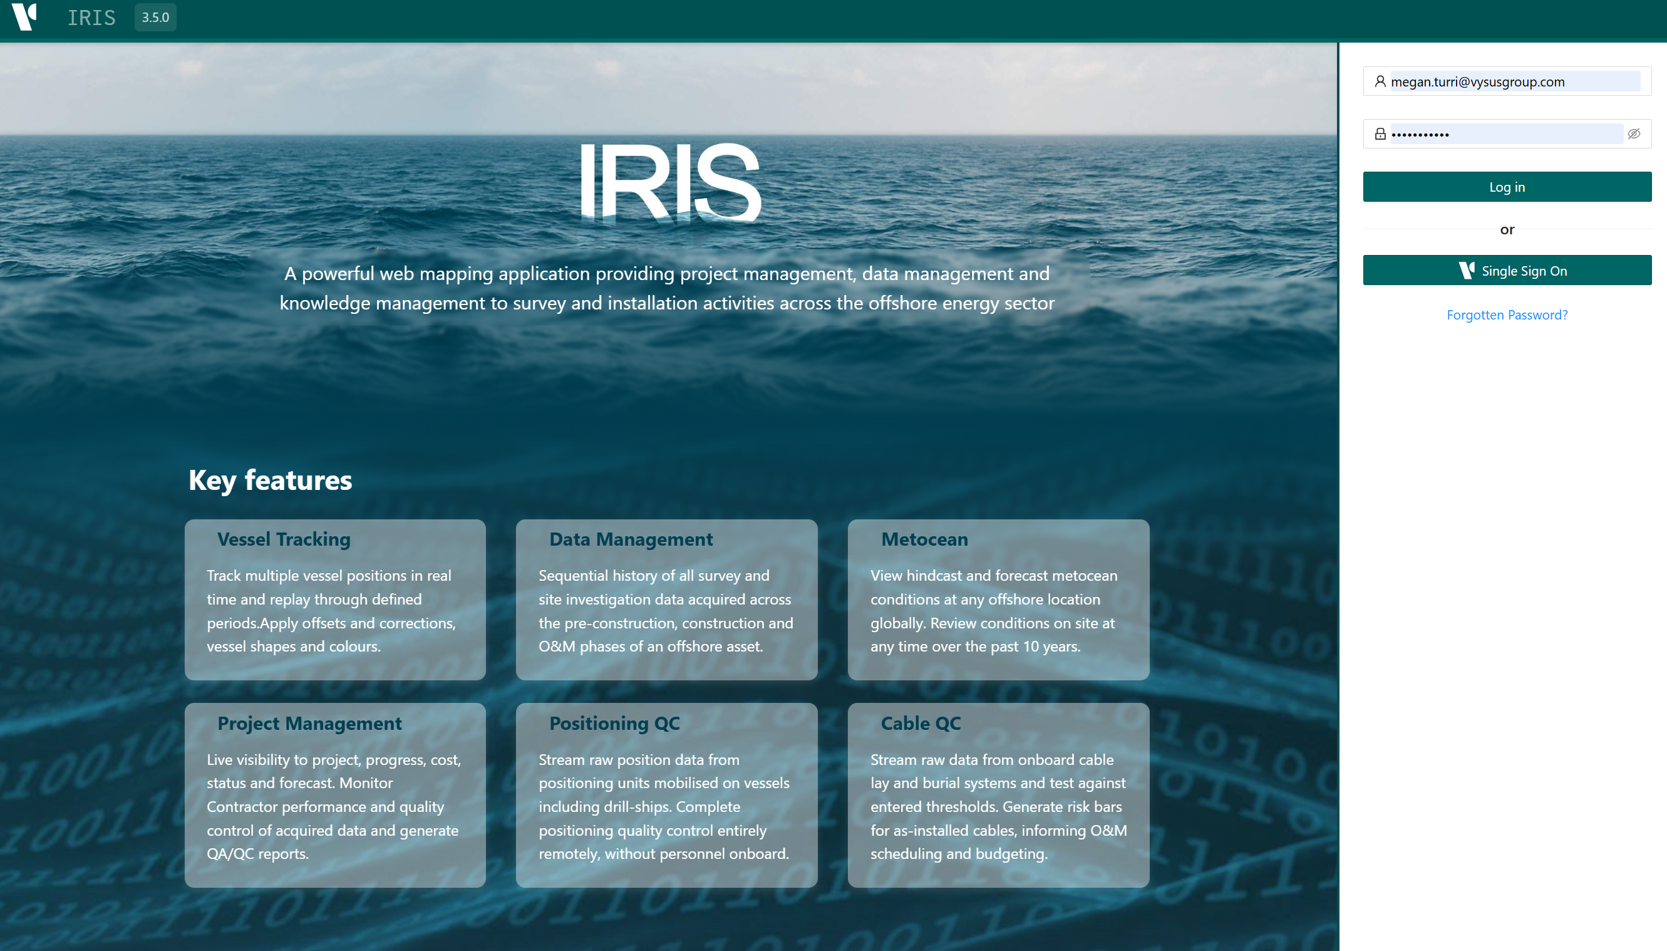1667x951 pixels.
Task: Click the large IRIS logo on the banner
Action: click(x=671, y=183)
